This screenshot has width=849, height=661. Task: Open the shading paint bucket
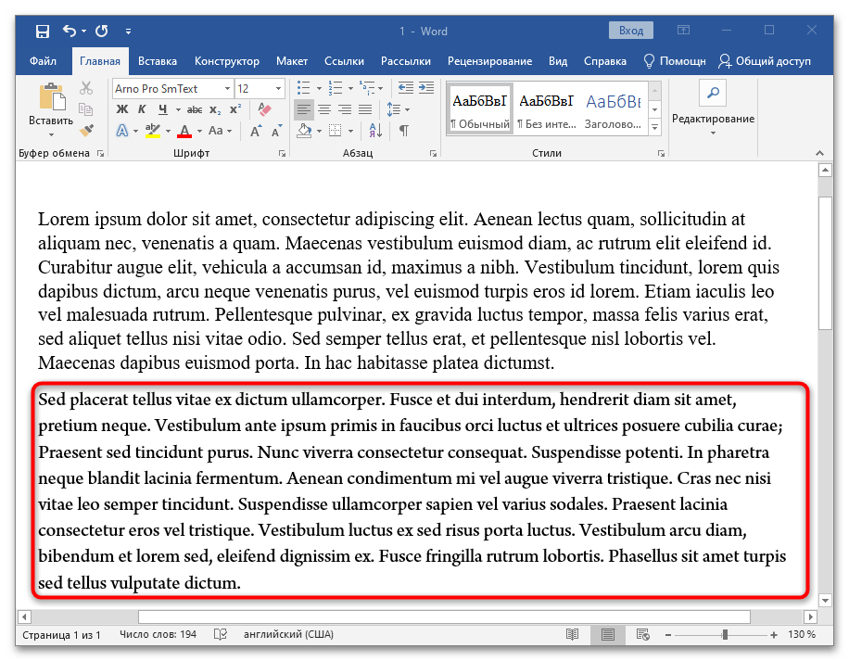pyautogui.click(x=304, y=131)
